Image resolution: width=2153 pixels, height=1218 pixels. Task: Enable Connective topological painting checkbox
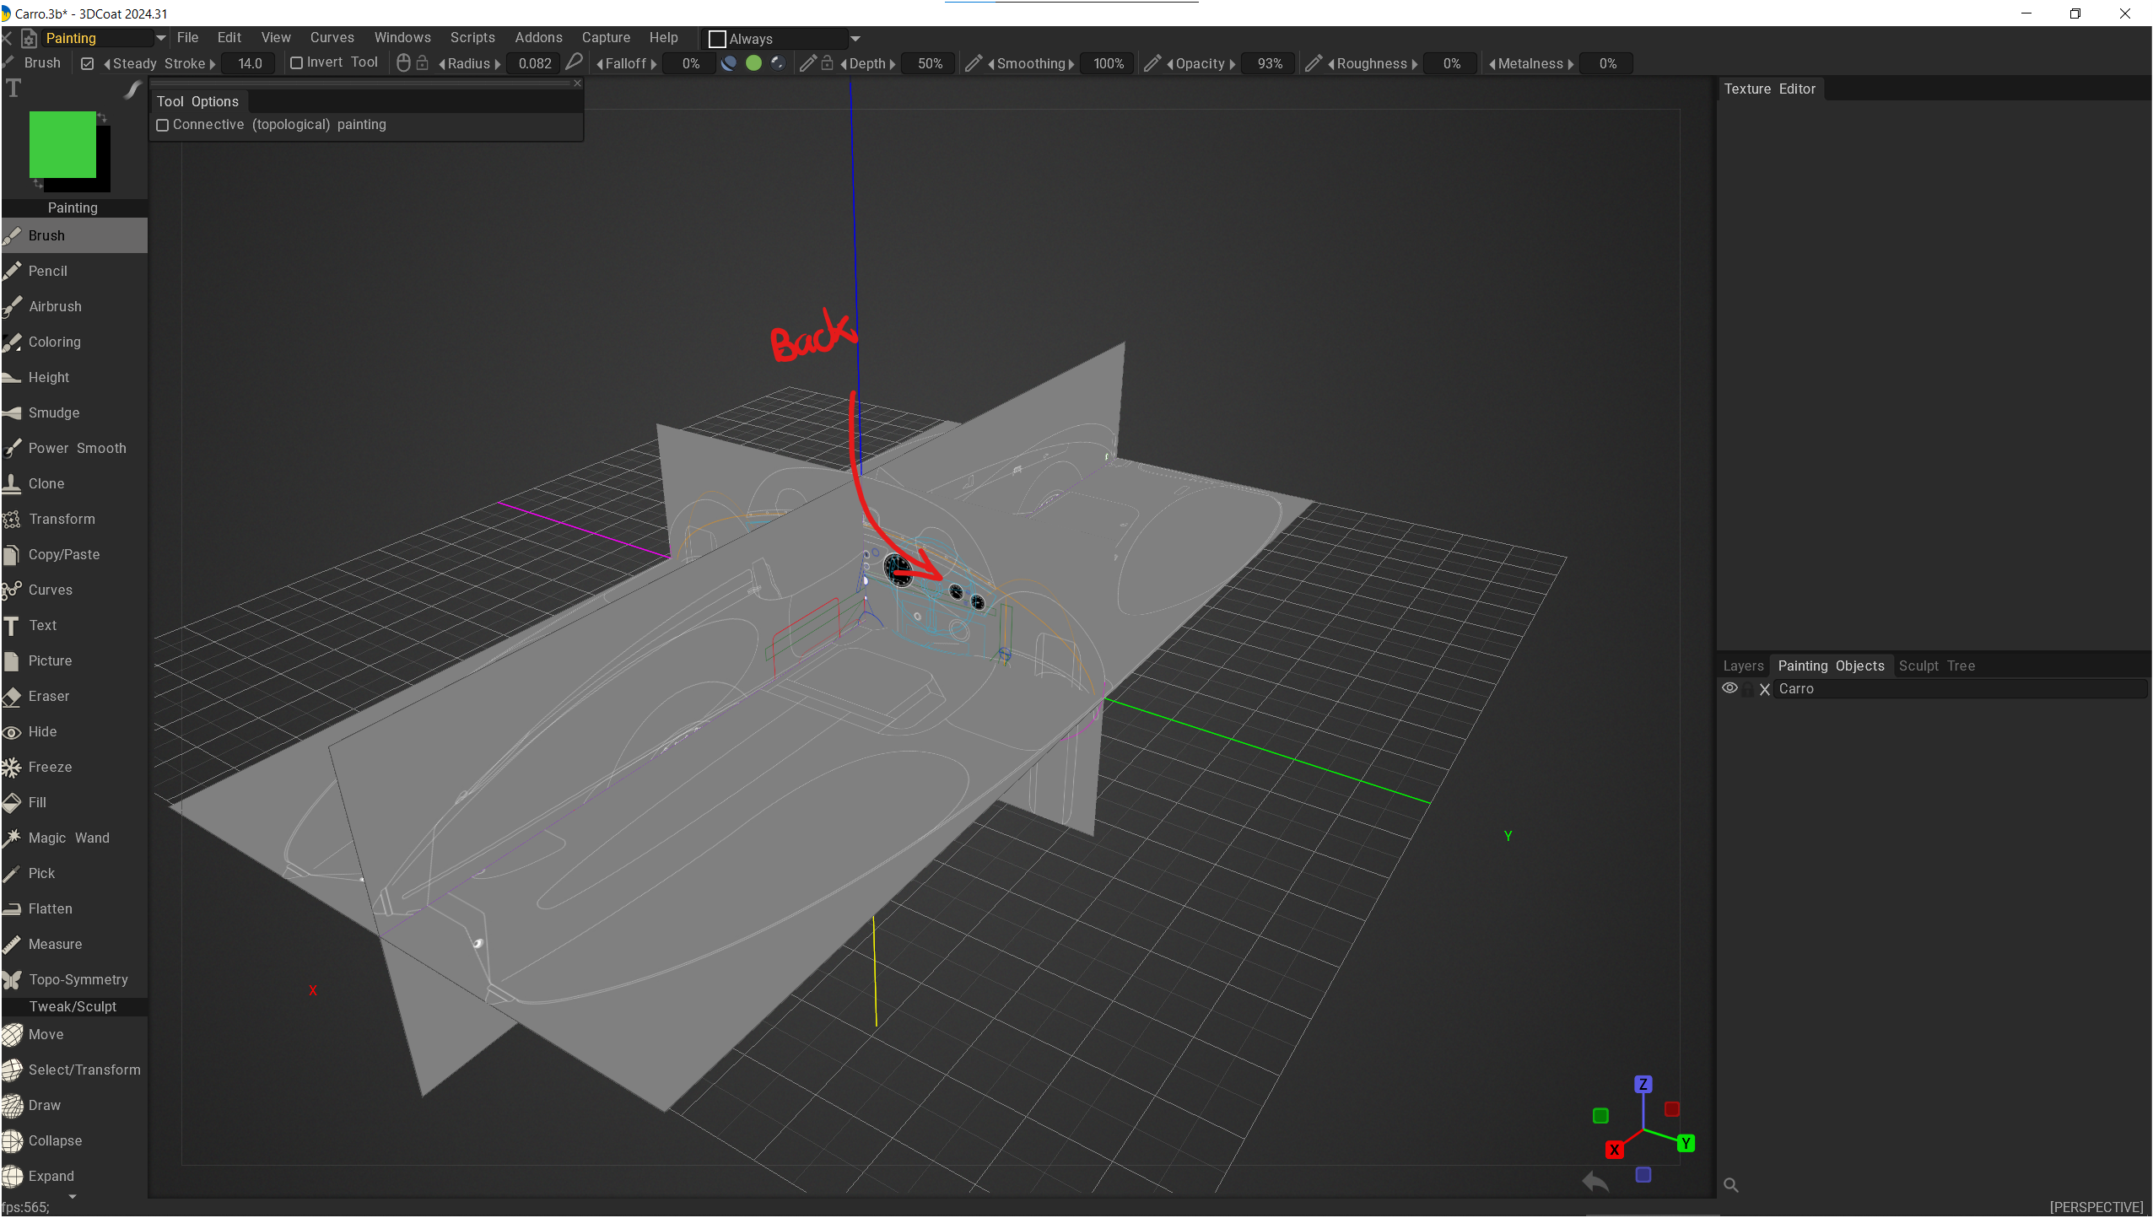tap(163, 125)
